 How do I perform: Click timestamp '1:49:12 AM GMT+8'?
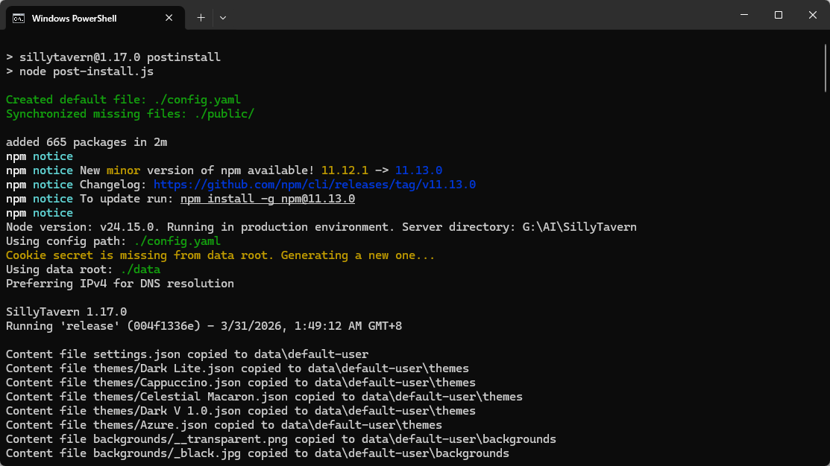pyautogui.click(x=348, y=327)
